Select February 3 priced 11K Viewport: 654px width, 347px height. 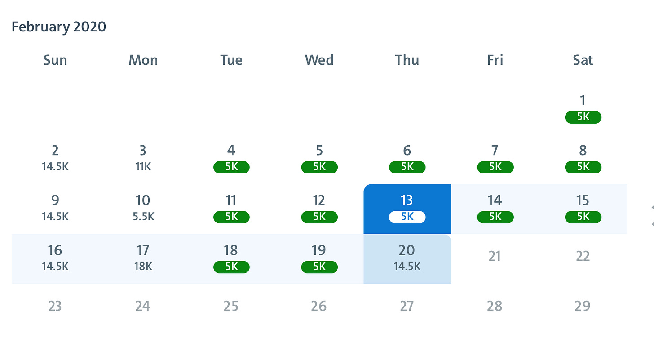143,159
